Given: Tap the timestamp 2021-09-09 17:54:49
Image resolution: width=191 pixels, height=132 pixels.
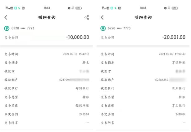Looking at the screenshot, I should 172,54.
